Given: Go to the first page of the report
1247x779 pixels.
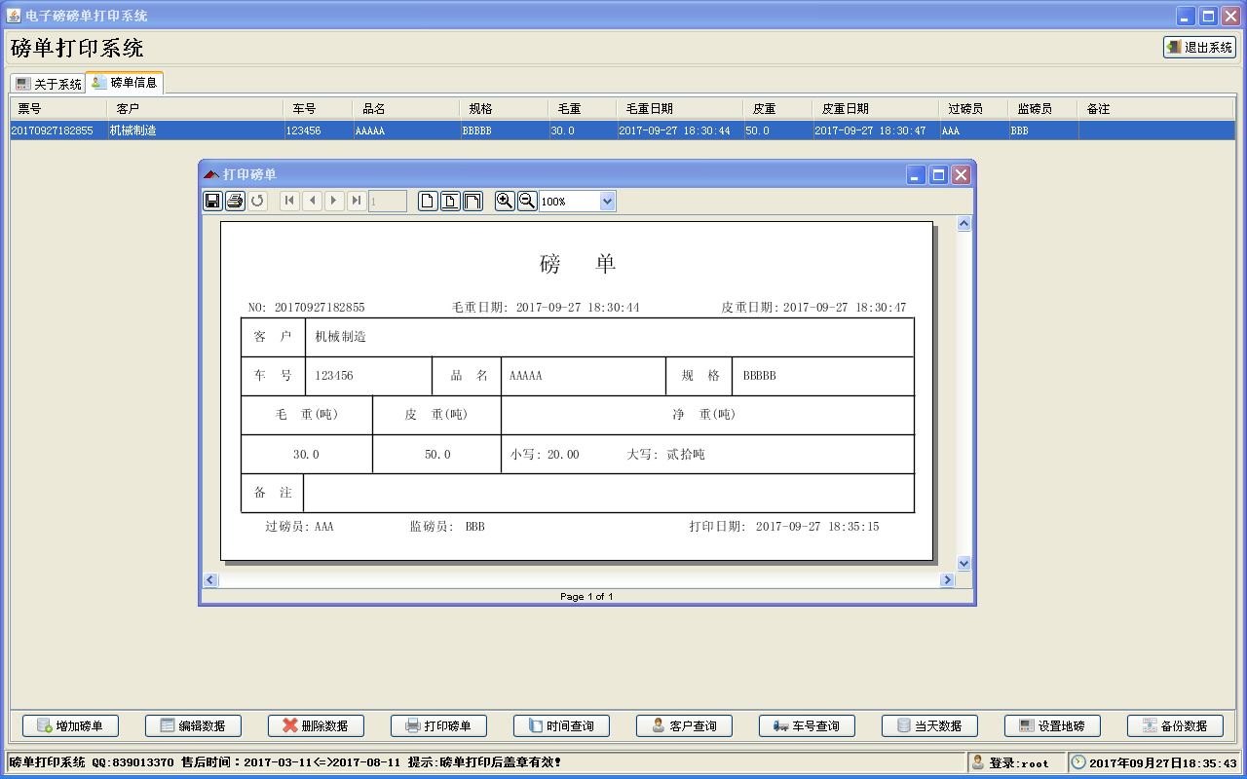Looking at the screenshot, I should [290, 201].
